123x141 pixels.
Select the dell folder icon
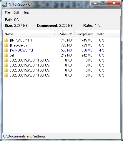click(6, 55)
